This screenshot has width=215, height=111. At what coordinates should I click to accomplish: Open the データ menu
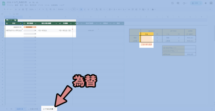point(40,5)
